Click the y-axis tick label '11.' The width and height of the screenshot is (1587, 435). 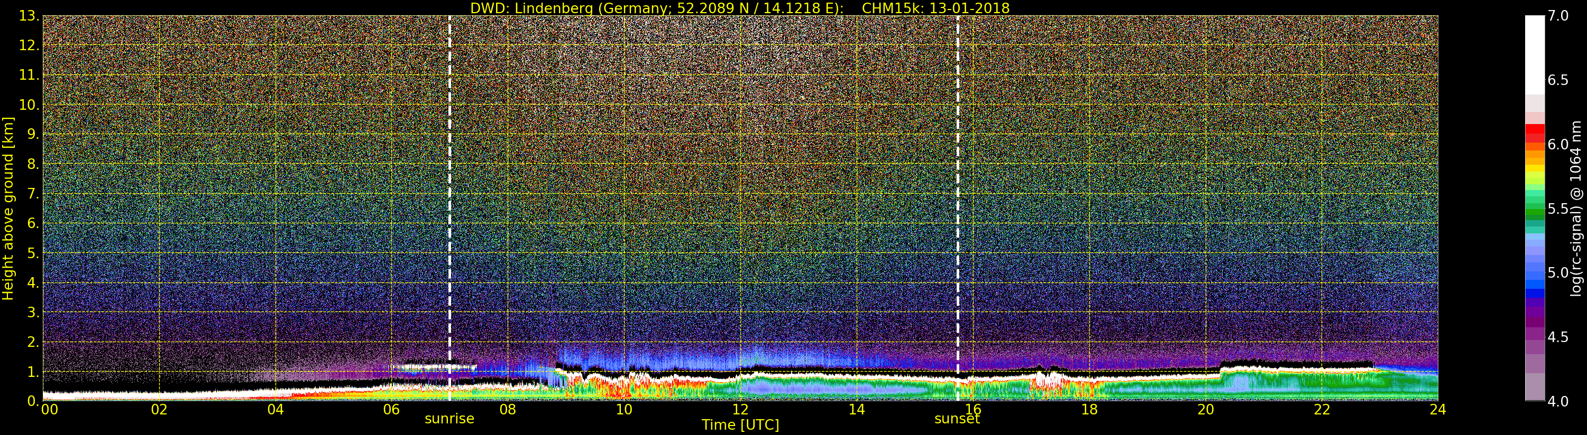(29, 75)
